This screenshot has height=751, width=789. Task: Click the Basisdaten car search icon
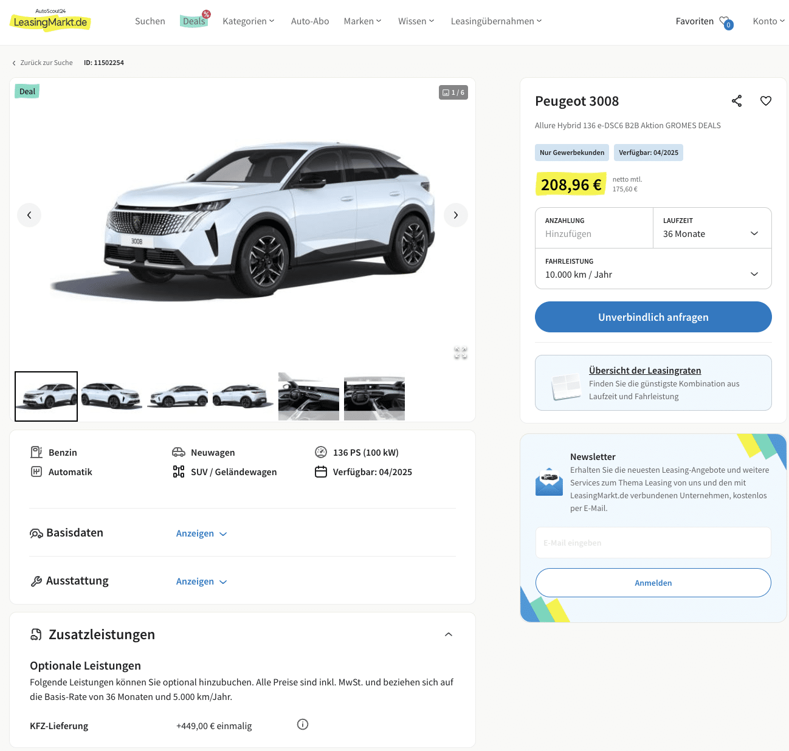click(36, 533)
